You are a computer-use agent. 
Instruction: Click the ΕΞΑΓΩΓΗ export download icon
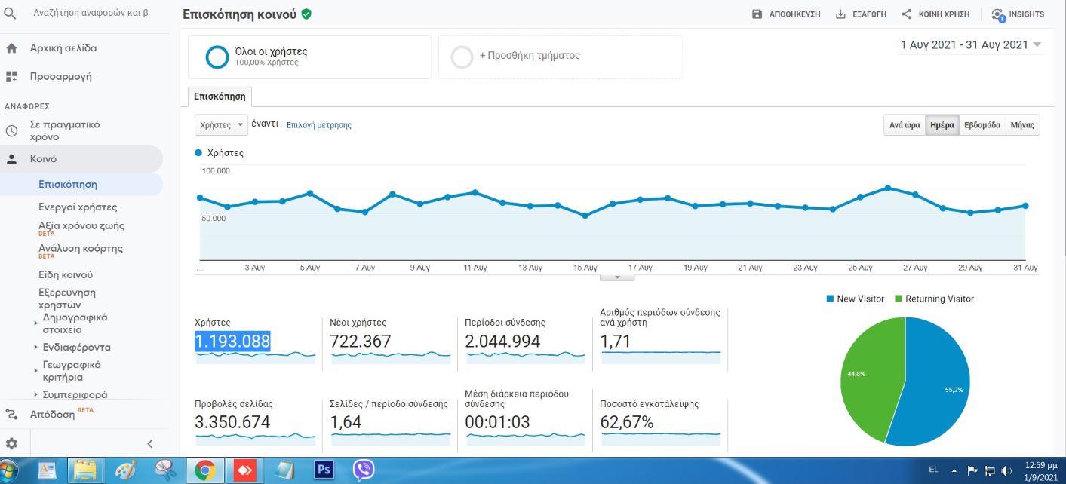pos(840,14)
